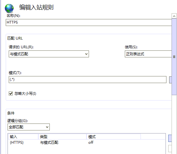The width and height of the screenshot is (177, 154).
Task: Click the 类型 column header
Action: tap(62, 137)
